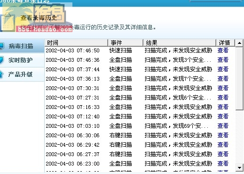This screenshot has height=174, width=244.
Task: Click the 全盘扫描 event in the 07:16:33 row
Action: [x=120, y=107]
